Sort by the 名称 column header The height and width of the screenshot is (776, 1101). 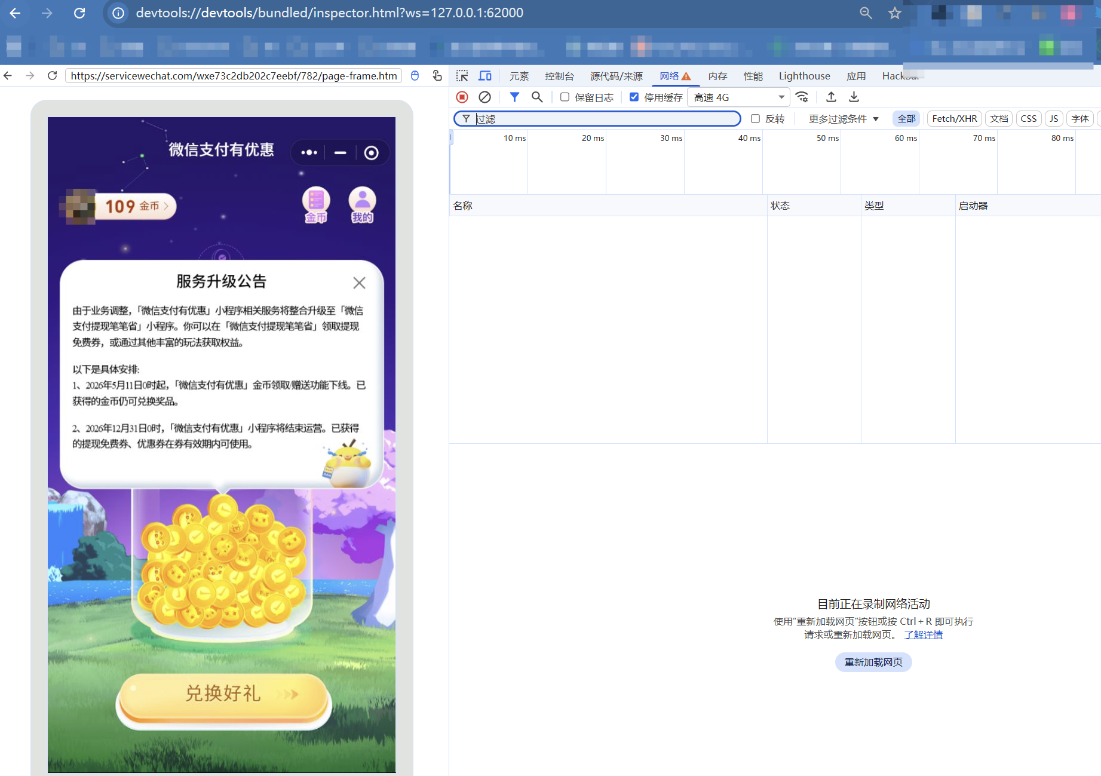tap(608, 205)
